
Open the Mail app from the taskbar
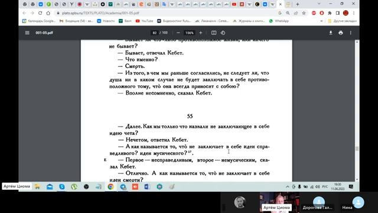50,187
